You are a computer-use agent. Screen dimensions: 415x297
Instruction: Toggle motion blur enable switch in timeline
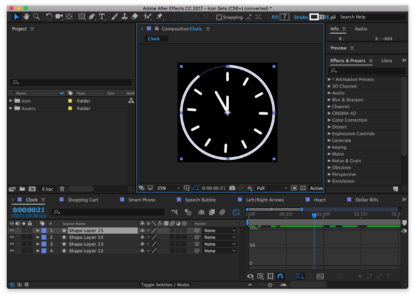(223, 212)
